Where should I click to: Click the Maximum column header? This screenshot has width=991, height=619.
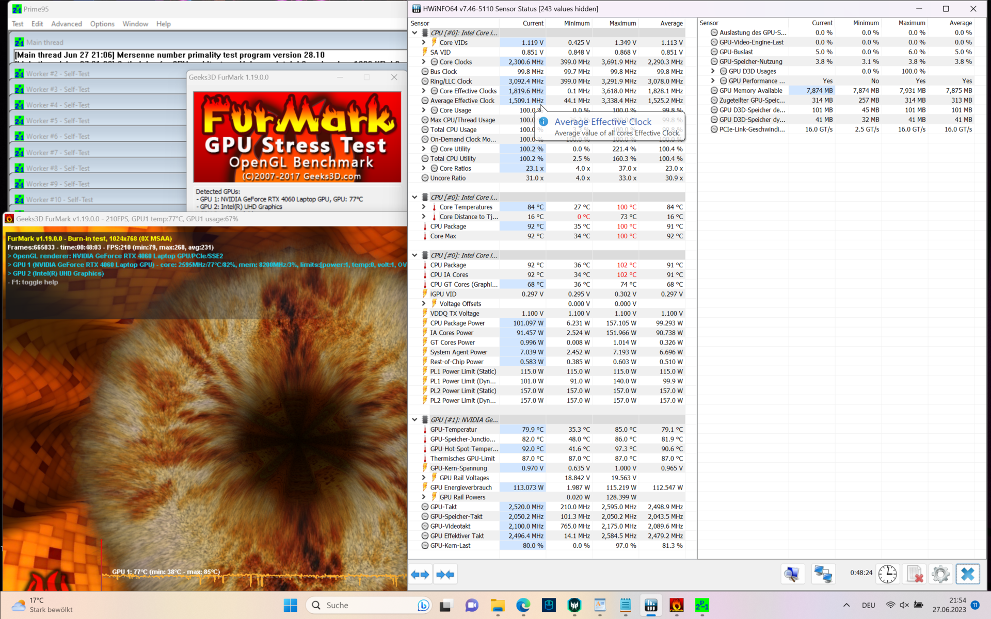coord(622,23)
